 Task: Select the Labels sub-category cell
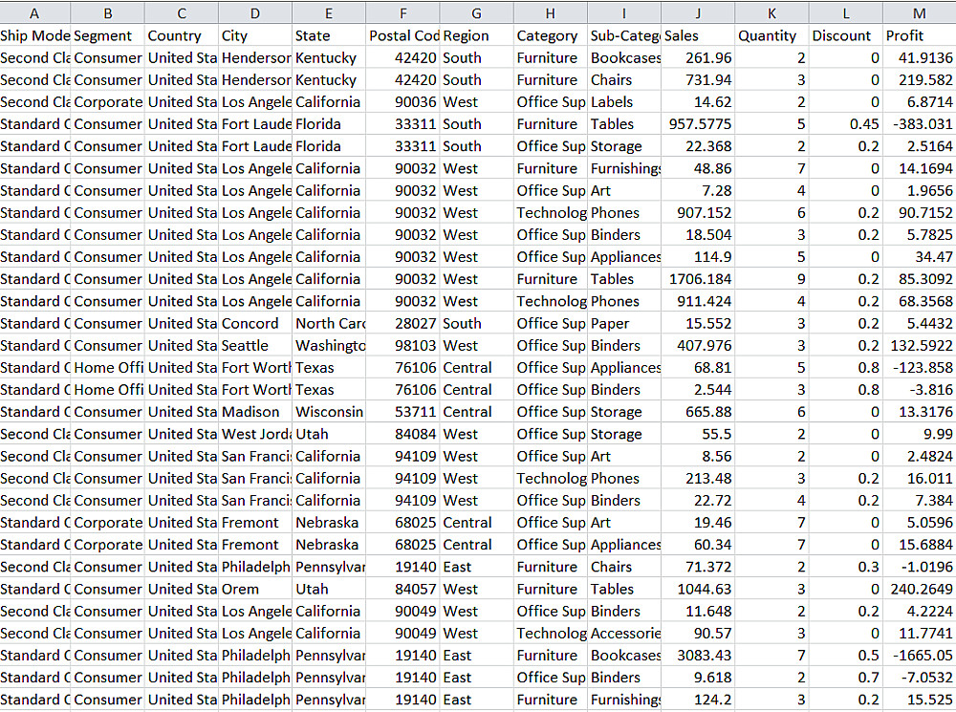click(624, 102)
